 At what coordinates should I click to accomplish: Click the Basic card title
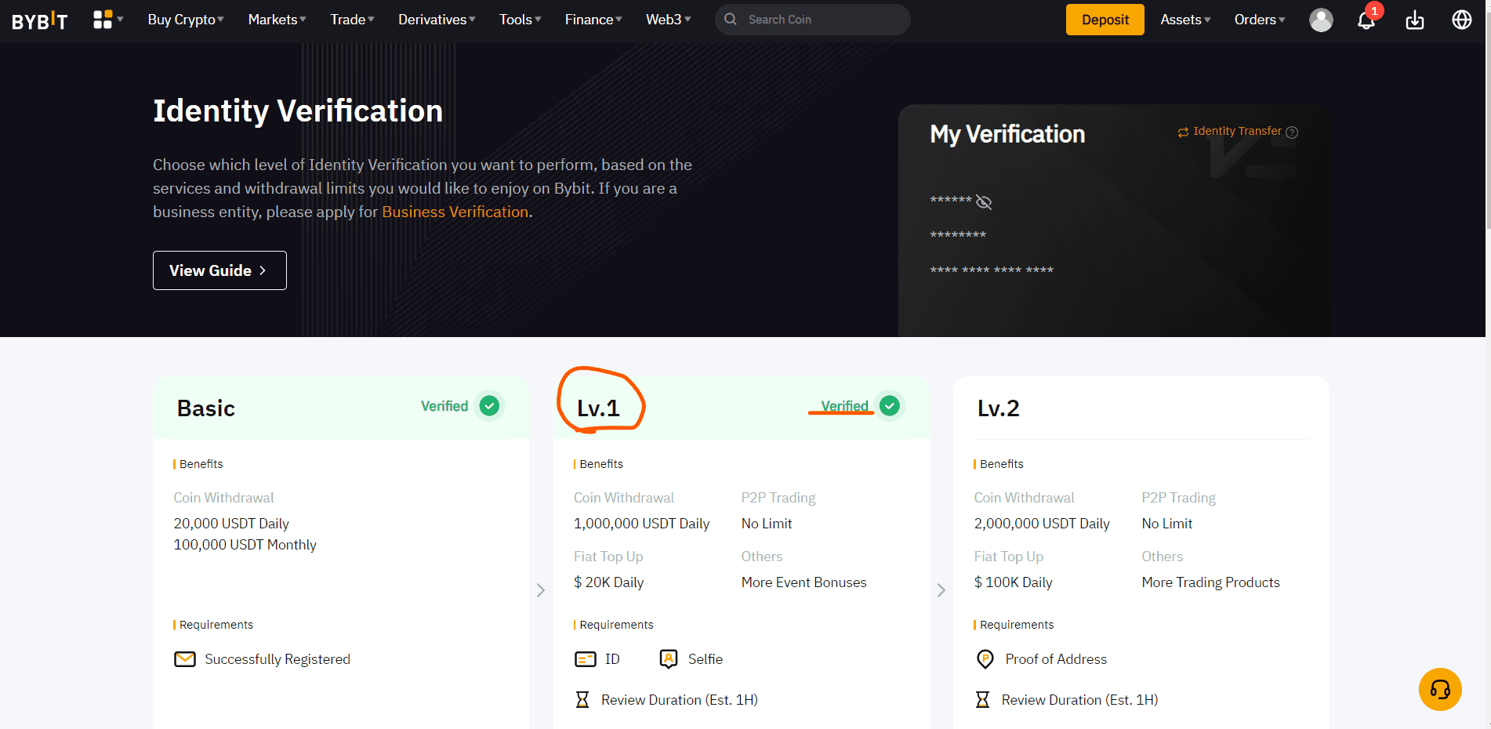pos(206,408)
